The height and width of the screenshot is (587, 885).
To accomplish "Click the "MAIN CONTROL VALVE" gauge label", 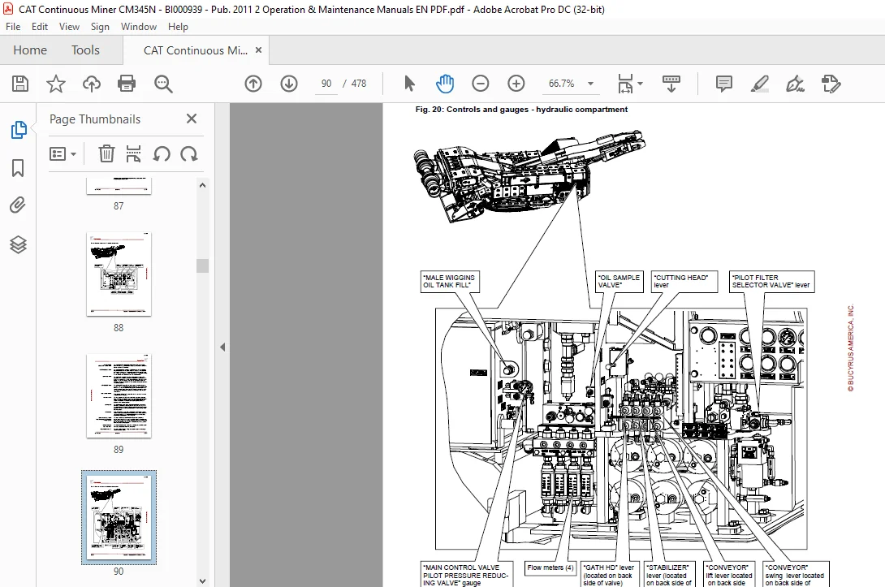I will pos(466,575).
